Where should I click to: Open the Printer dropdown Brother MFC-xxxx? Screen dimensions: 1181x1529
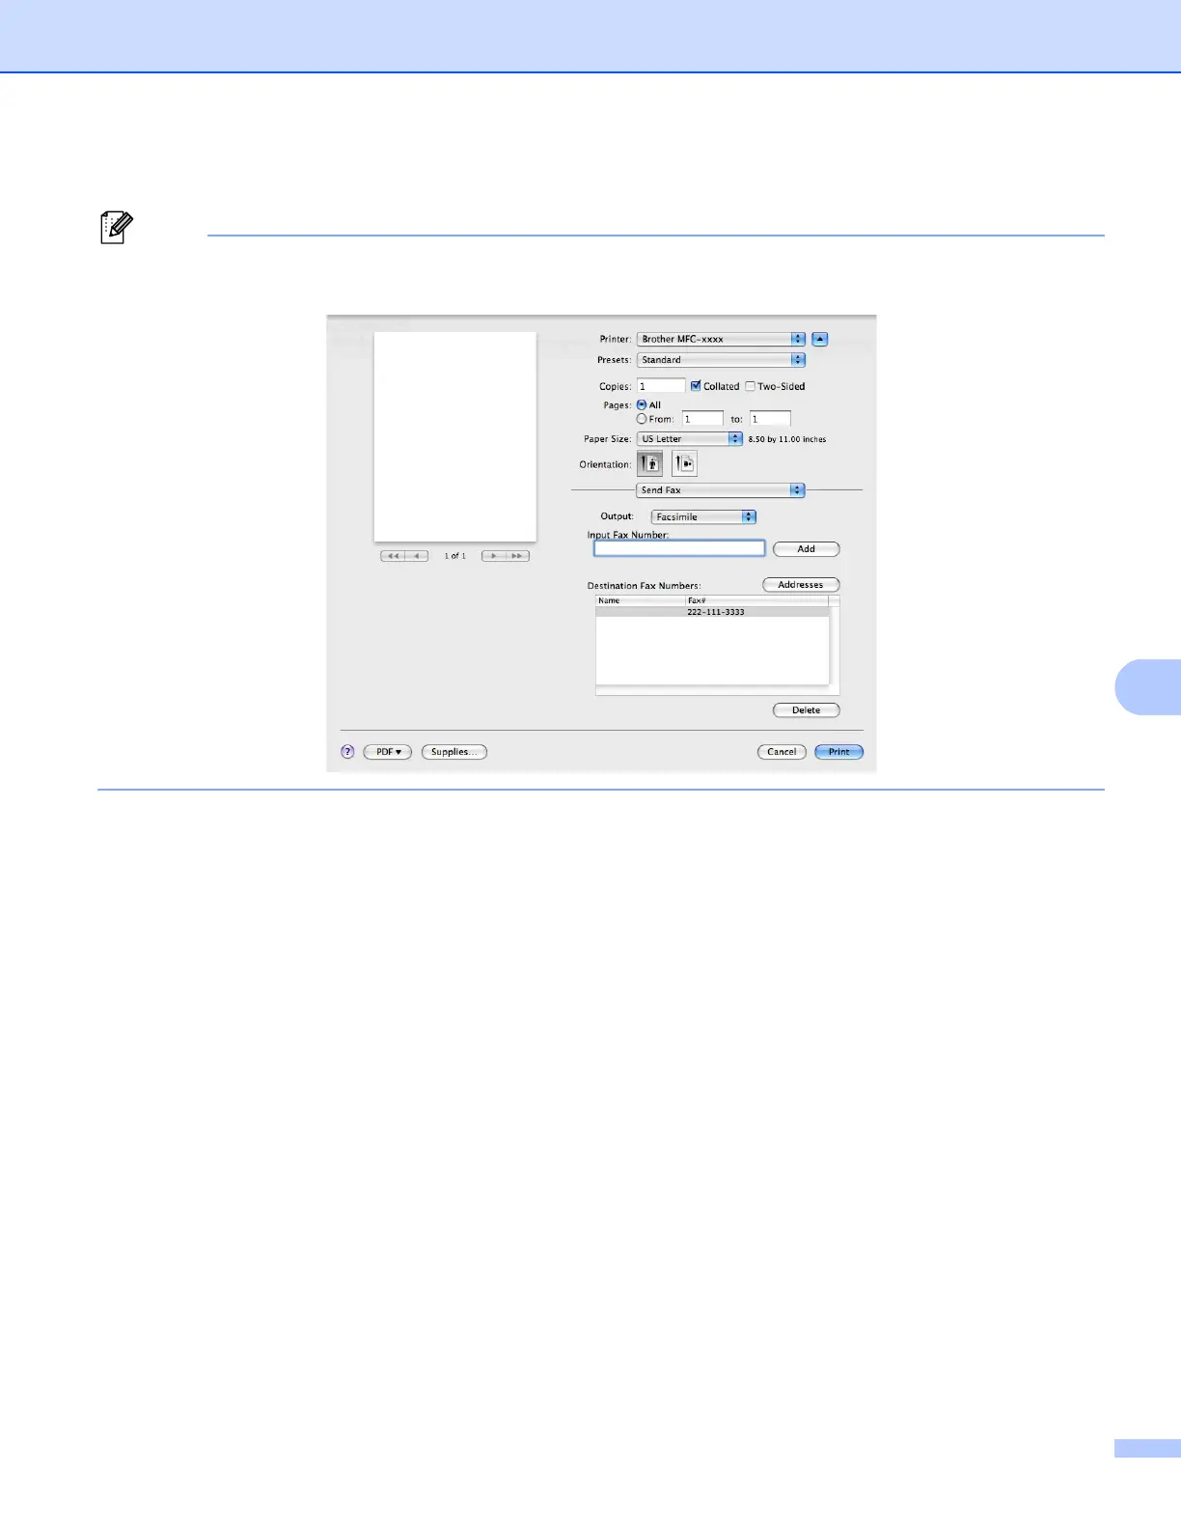[x=721, y=339]
